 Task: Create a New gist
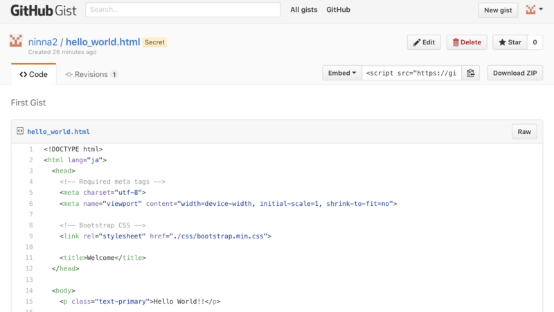pos(498,10)
